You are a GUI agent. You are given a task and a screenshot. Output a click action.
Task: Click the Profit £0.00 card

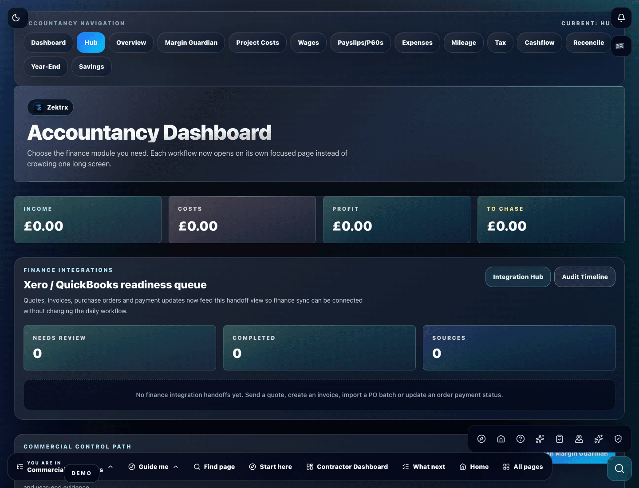(397, 220)
